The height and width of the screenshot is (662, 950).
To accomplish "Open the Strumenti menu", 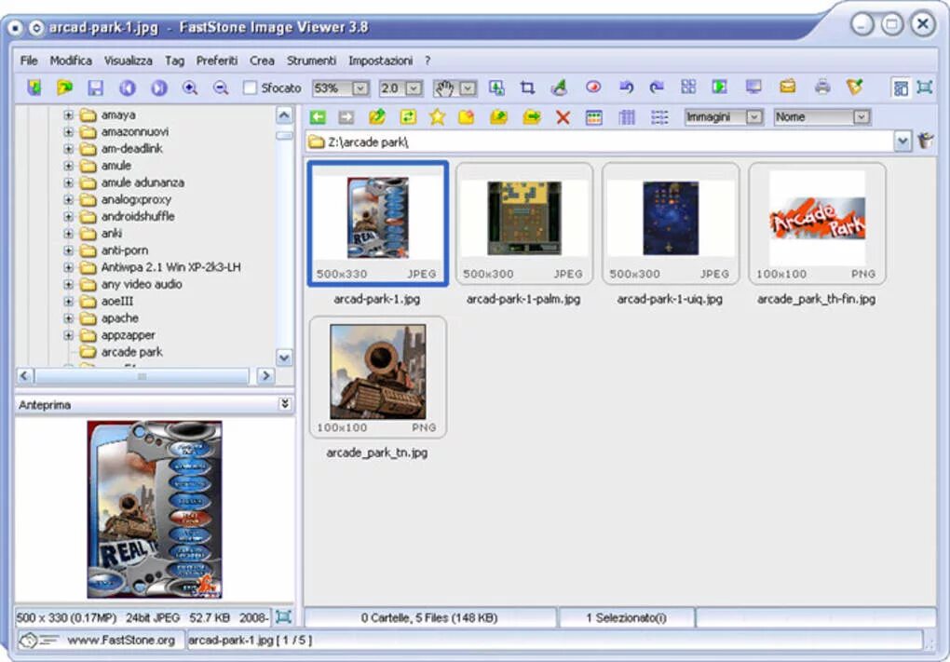I will pos(311,61).
